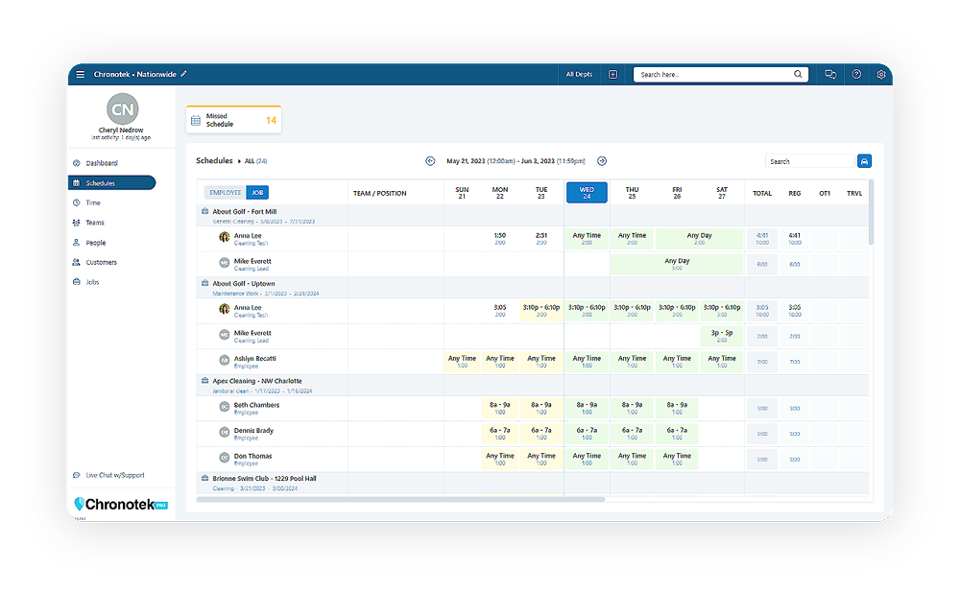Open the chat messages icon in top bar

830,73
